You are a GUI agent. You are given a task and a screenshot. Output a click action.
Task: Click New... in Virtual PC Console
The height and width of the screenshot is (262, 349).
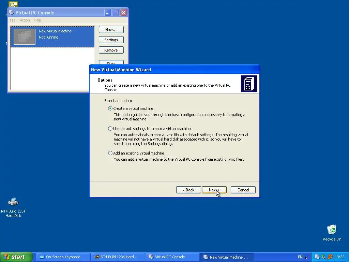coord(111,30)
